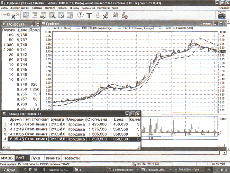Viewport: 230px width, 173px height.
Task: Click the bold T toolbar icon
Action: [x=89, y=15]
